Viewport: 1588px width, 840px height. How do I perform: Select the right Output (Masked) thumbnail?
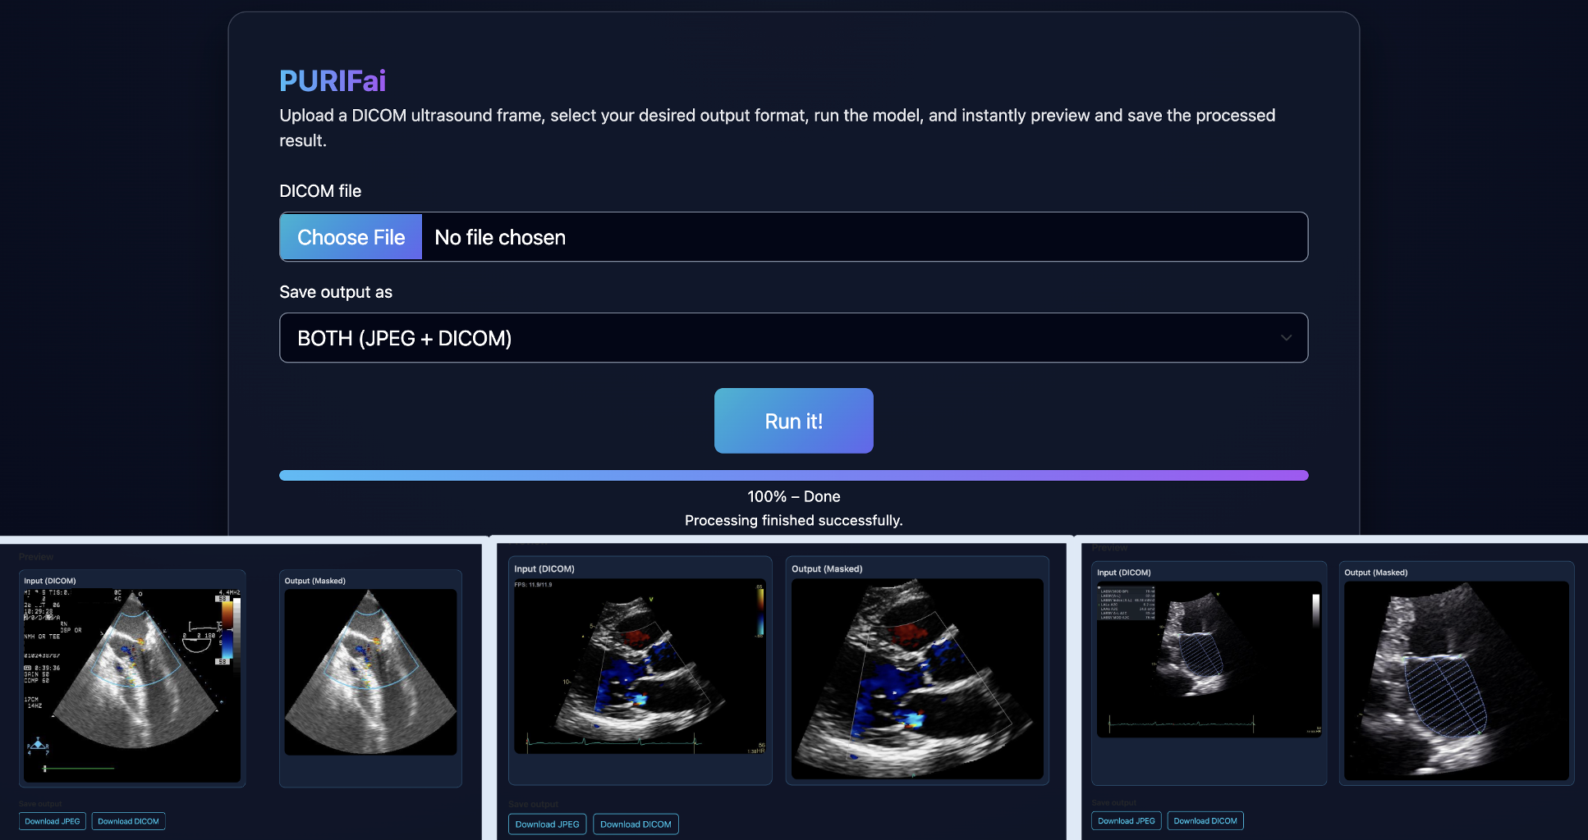[1456, 679]
